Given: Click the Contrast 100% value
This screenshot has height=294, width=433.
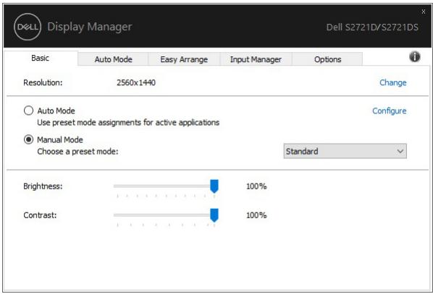Looking at the screenshot, I should tap(256, 215).
